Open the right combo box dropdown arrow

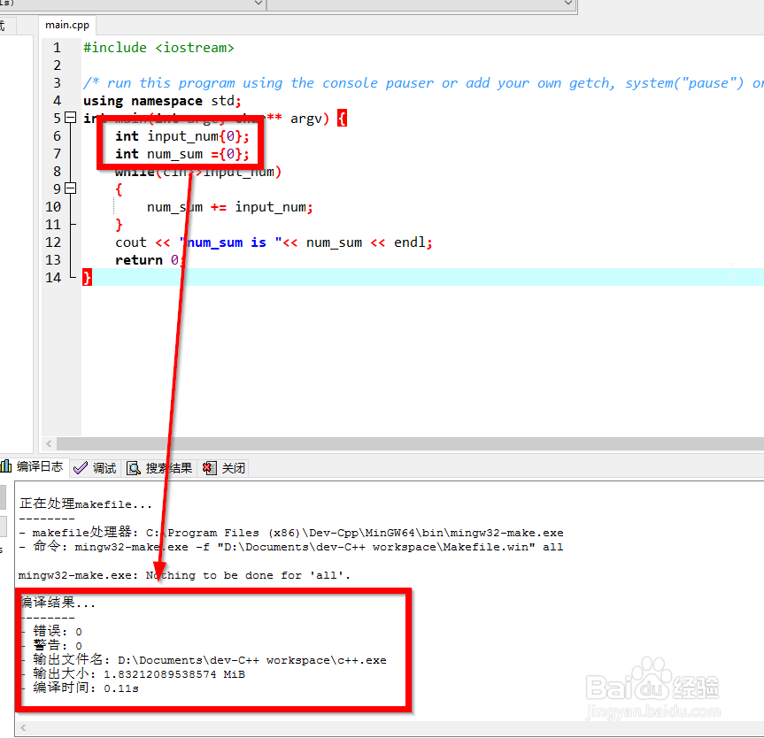pyautogui.click(x=569, y=4)
